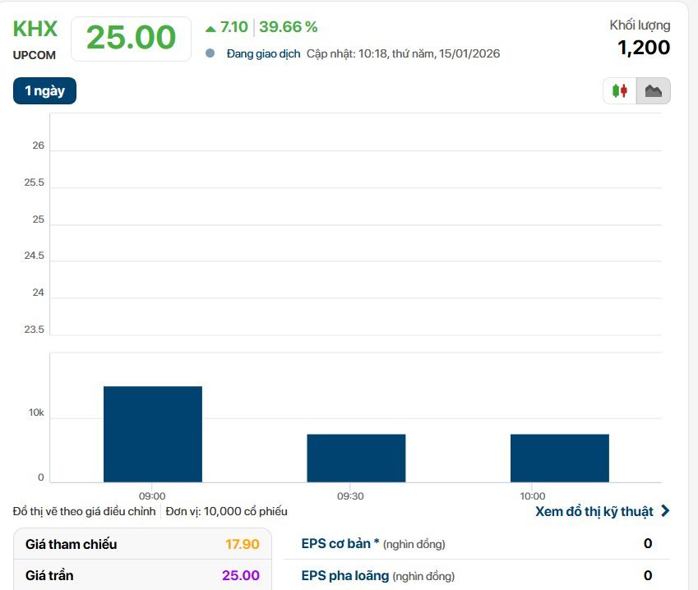Click the EPS pha loãng label
The width and height of the screenshot is (698, 590).
point(345,575)
